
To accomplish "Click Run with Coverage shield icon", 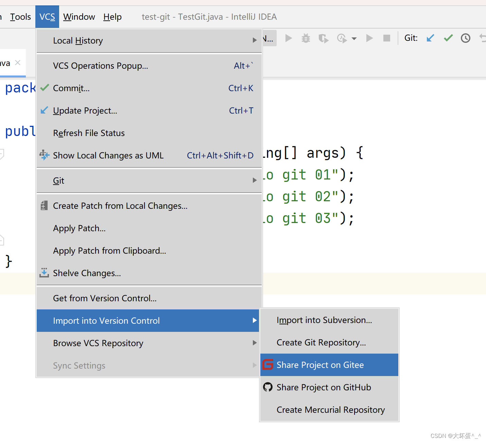I will pos(323,38).
